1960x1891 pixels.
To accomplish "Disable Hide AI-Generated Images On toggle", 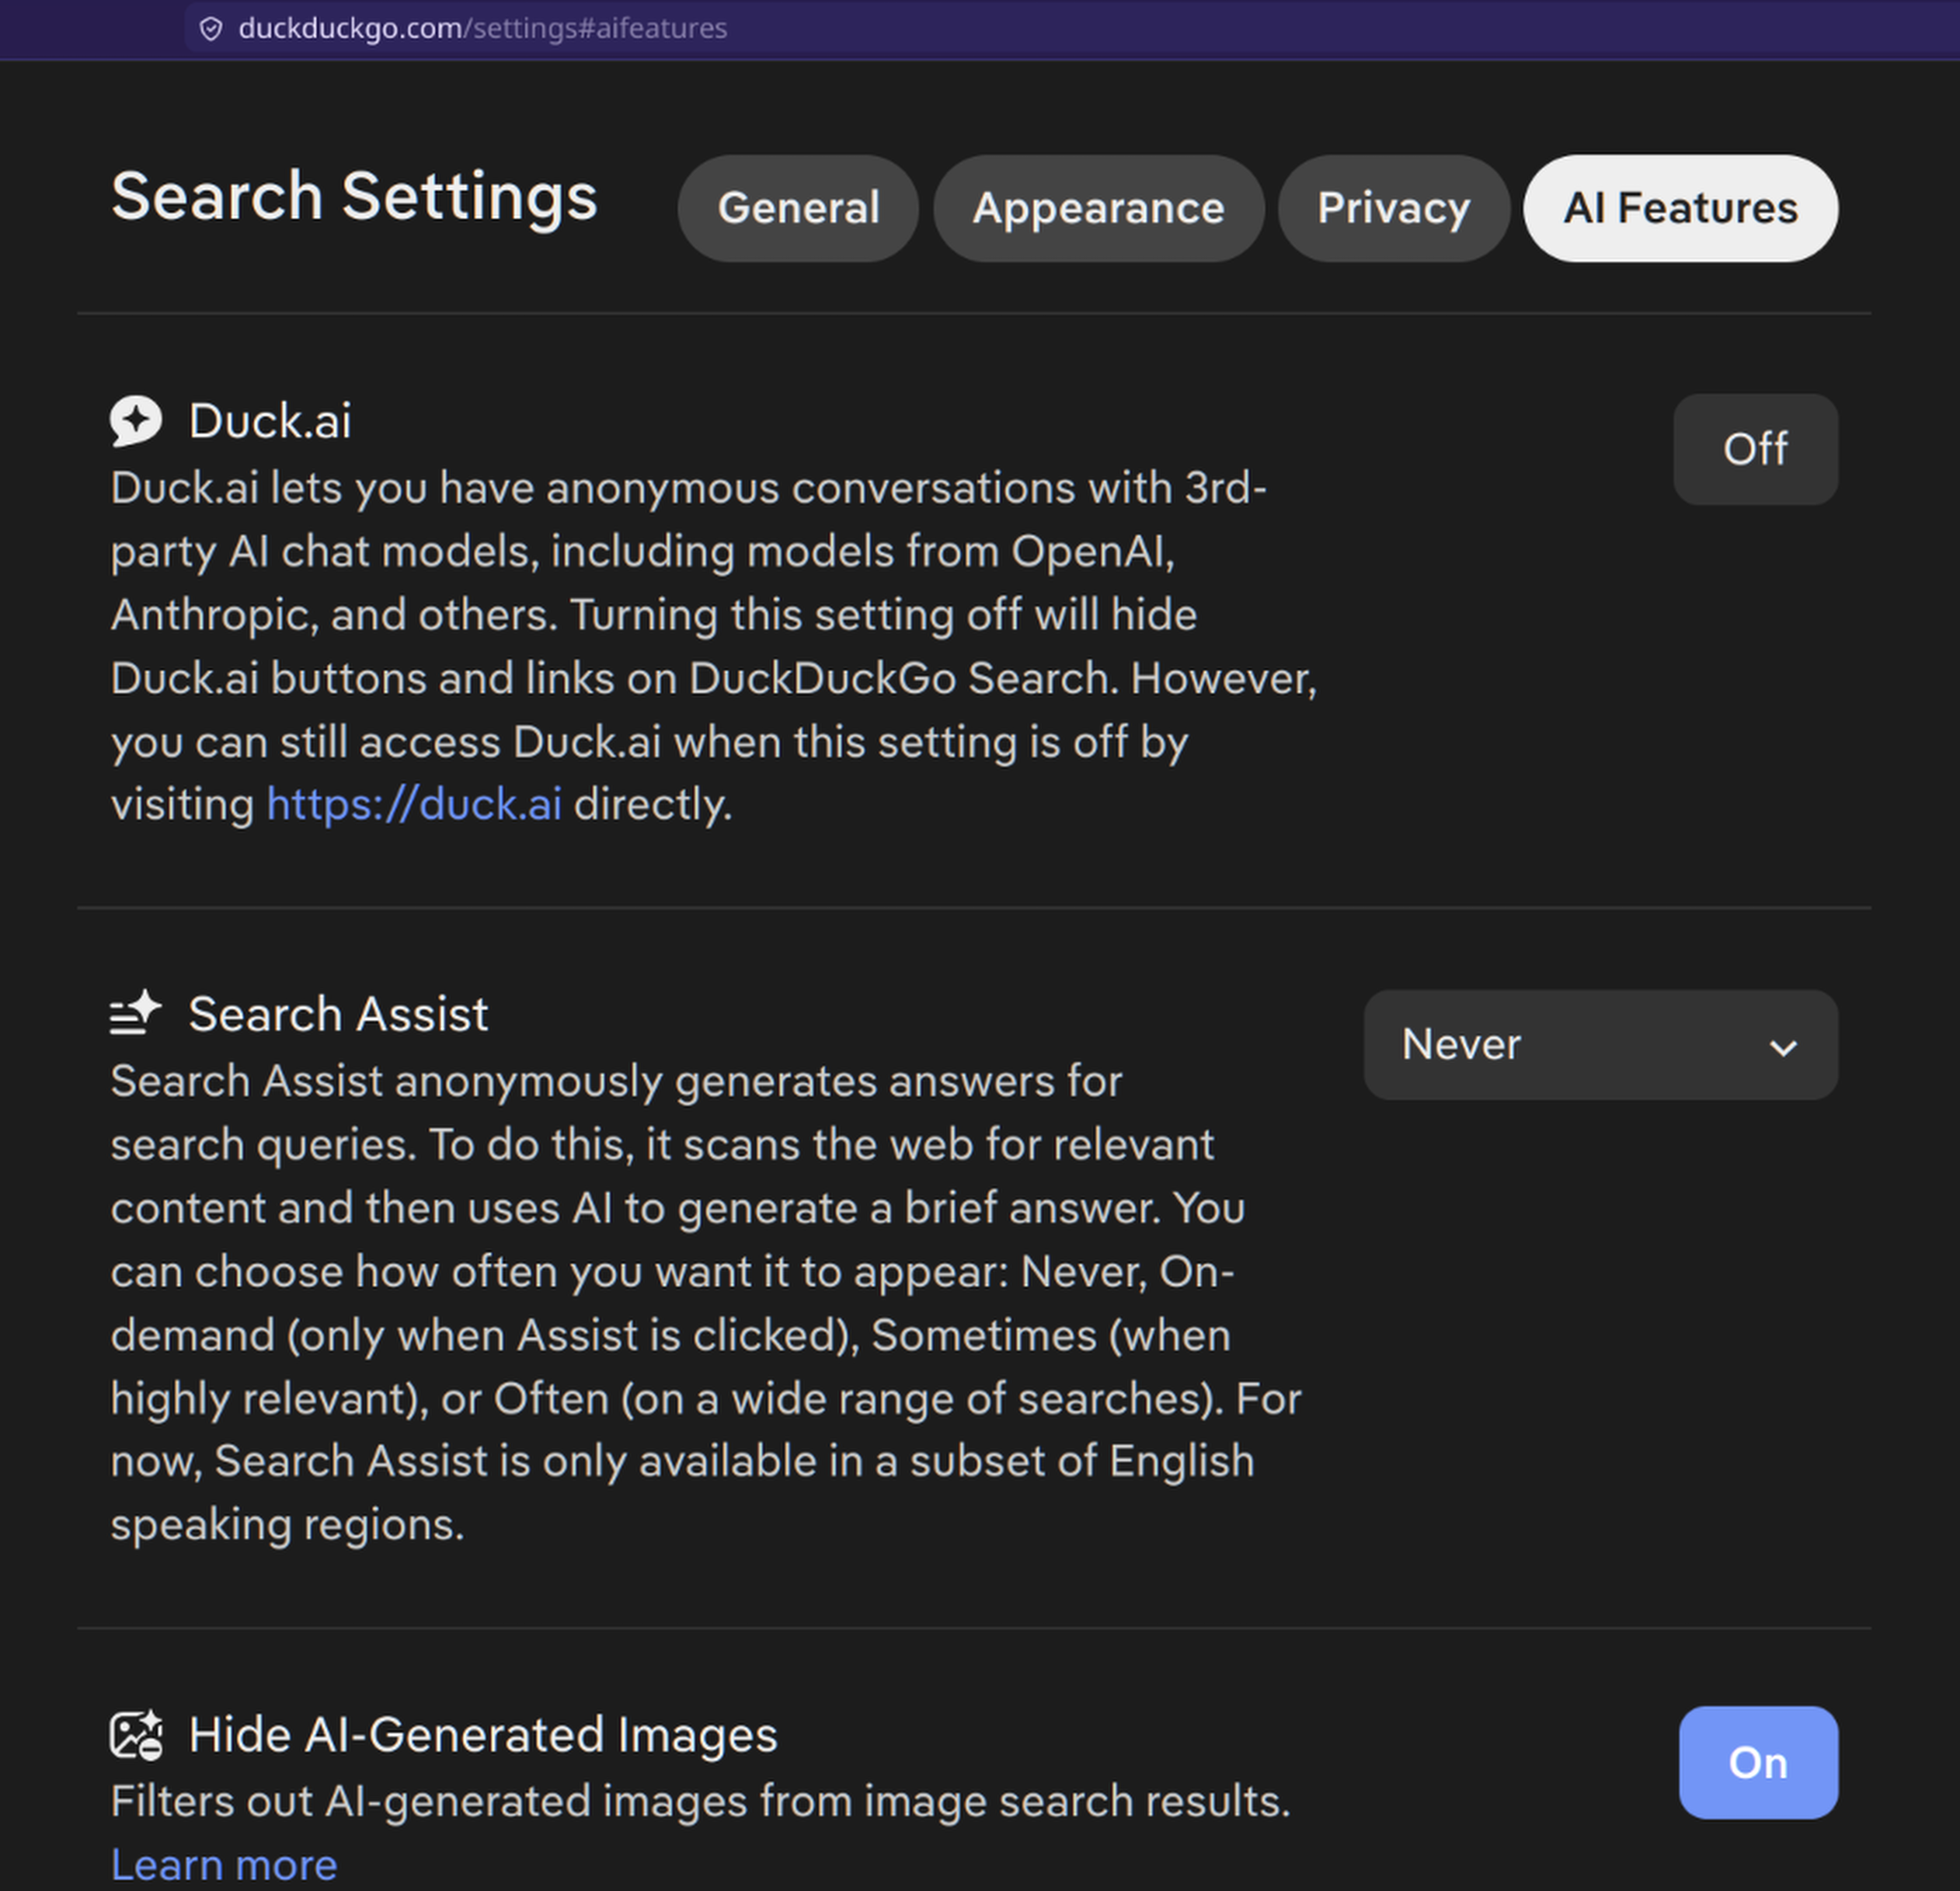I will (1757, 1762).
